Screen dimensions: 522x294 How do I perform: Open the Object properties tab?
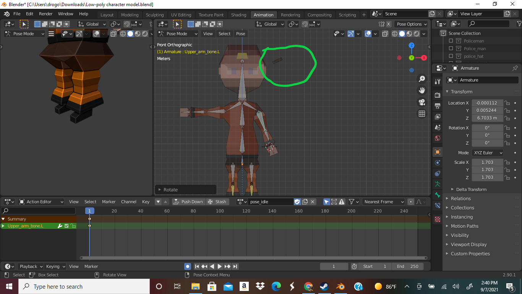tap(438, 152)
